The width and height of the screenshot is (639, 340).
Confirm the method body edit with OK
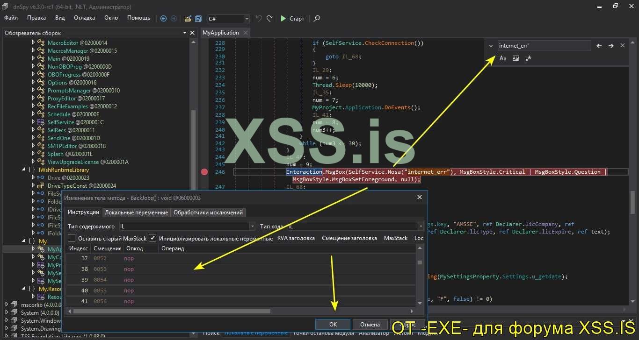333,324
